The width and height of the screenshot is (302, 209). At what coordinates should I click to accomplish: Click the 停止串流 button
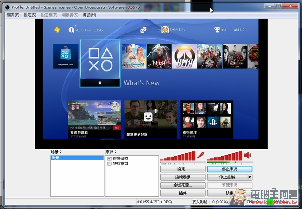(230, 169)
